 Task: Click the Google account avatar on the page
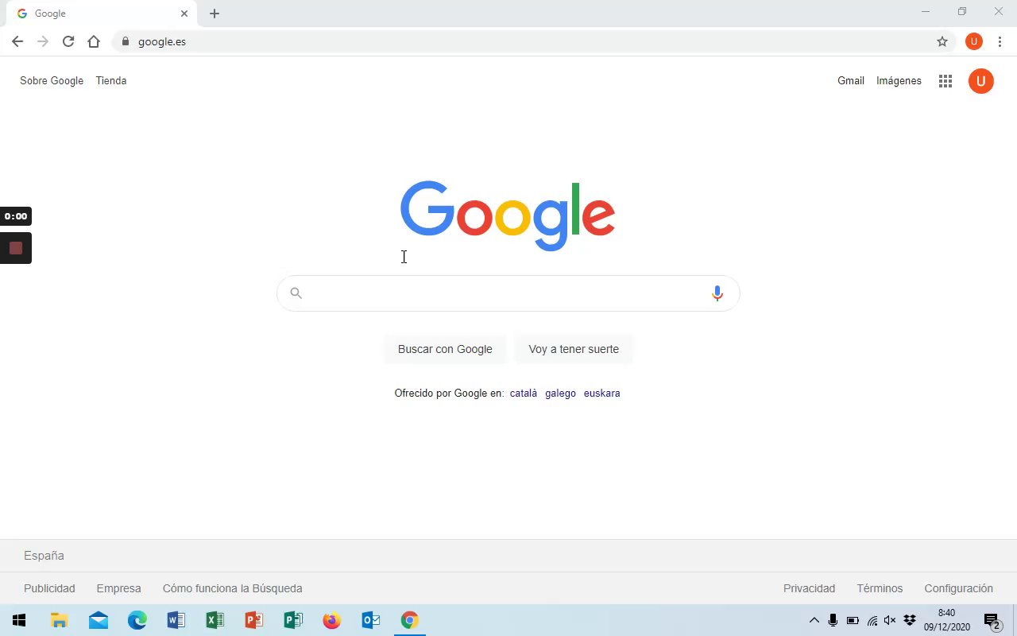[981, 80]
